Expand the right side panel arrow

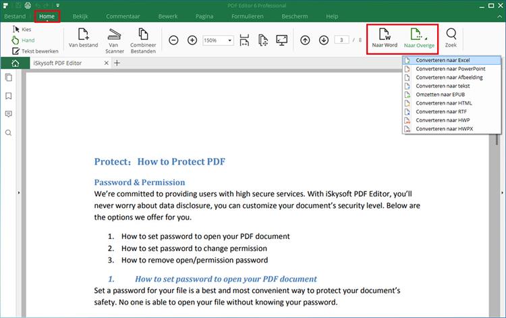[502, 192]
